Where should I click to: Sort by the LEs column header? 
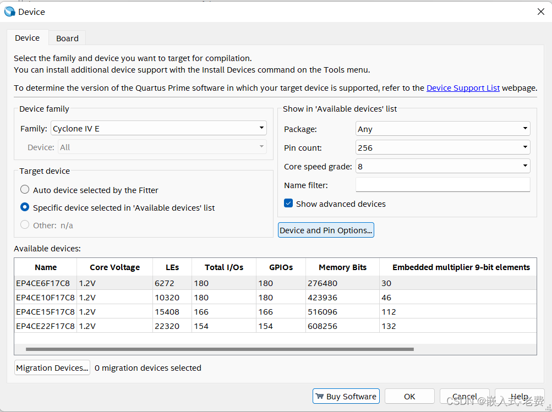pos(172,267)
